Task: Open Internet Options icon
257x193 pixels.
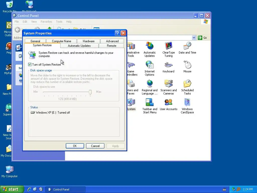Action: pos(150,68)
